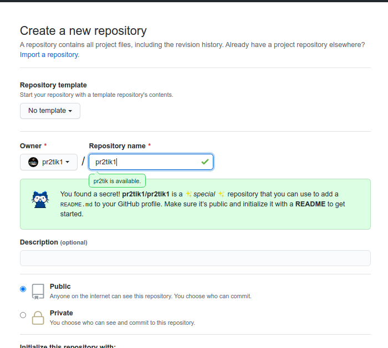Open the Owner pr2tik1 dropdown
Viewport: 388px width, 348px height.
tap(49, 162)
